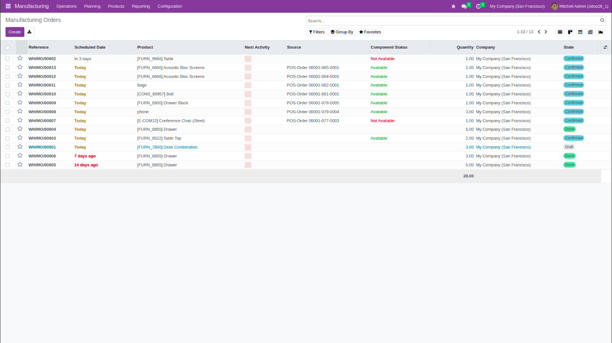The width and height of the screenshot is (612, 343).
Task: Check the WH/MO/00005 row checkbox
Action: pos(8,165)
